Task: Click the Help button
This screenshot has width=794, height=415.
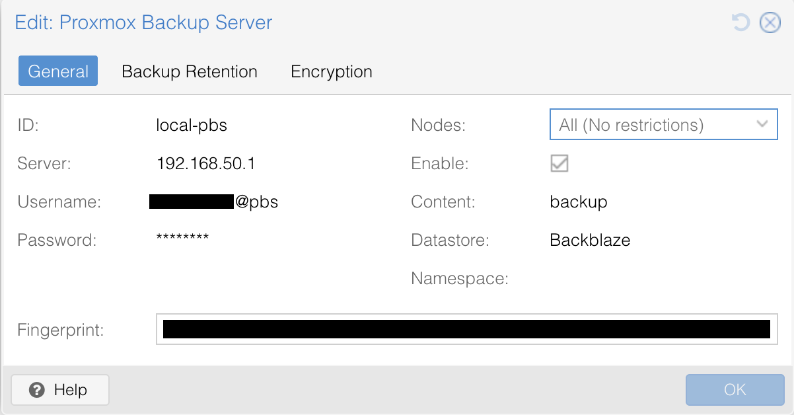Action: point(59,390)
